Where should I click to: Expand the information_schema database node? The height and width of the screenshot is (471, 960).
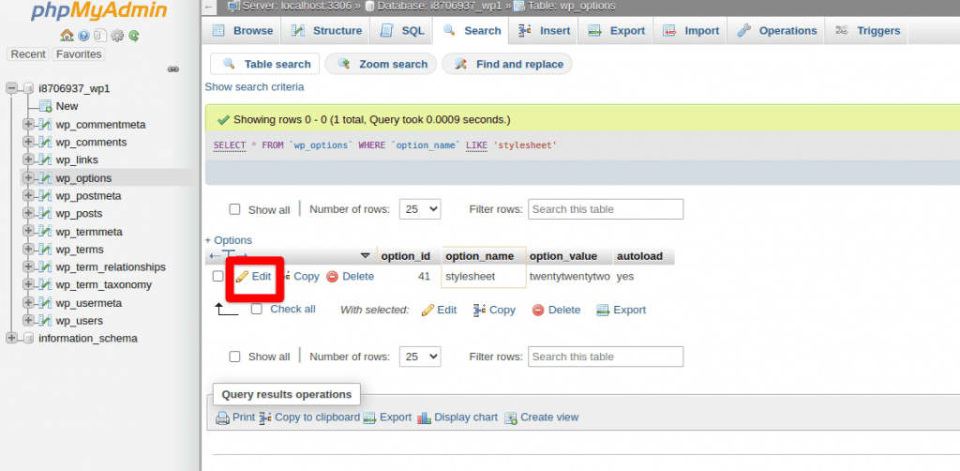[x=11, y=339]
